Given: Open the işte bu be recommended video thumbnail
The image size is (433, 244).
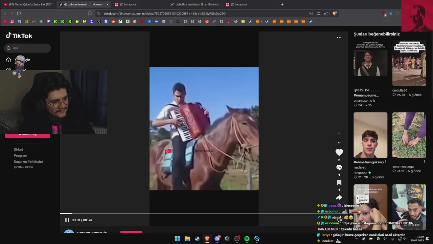Looking at the screenshot, I should click(370, 63).
